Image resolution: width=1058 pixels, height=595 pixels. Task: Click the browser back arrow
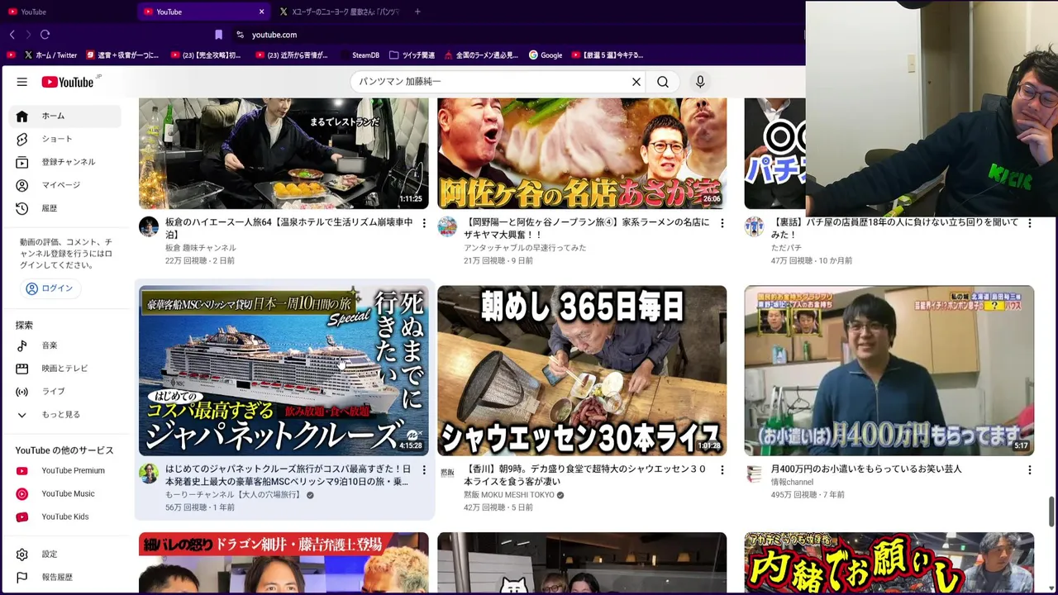[12, 35]
